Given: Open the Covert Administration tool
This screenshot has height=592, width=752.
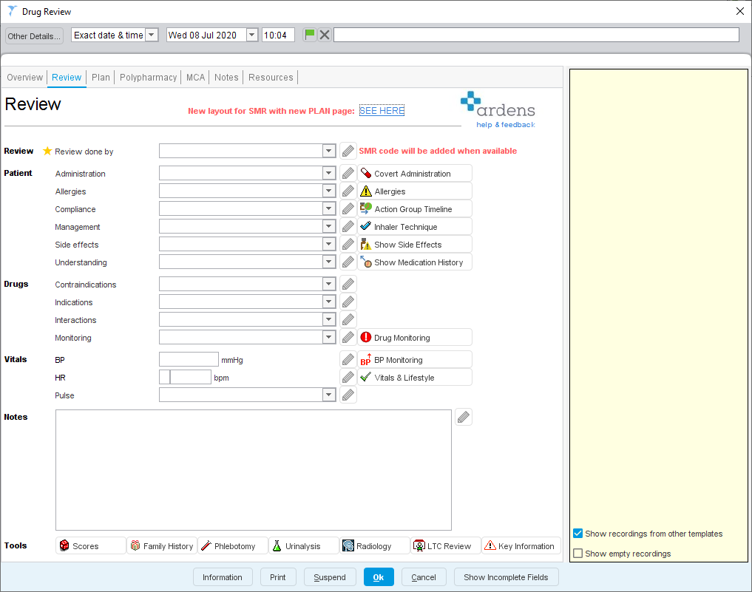Looking at the screenshot, I should point(414,172).
